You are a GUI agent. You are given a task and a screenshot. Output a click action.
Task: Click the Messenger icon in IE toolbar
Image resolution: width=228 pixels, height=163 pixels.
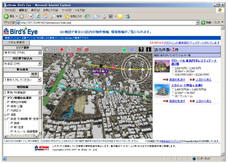(x=127, y=16)
